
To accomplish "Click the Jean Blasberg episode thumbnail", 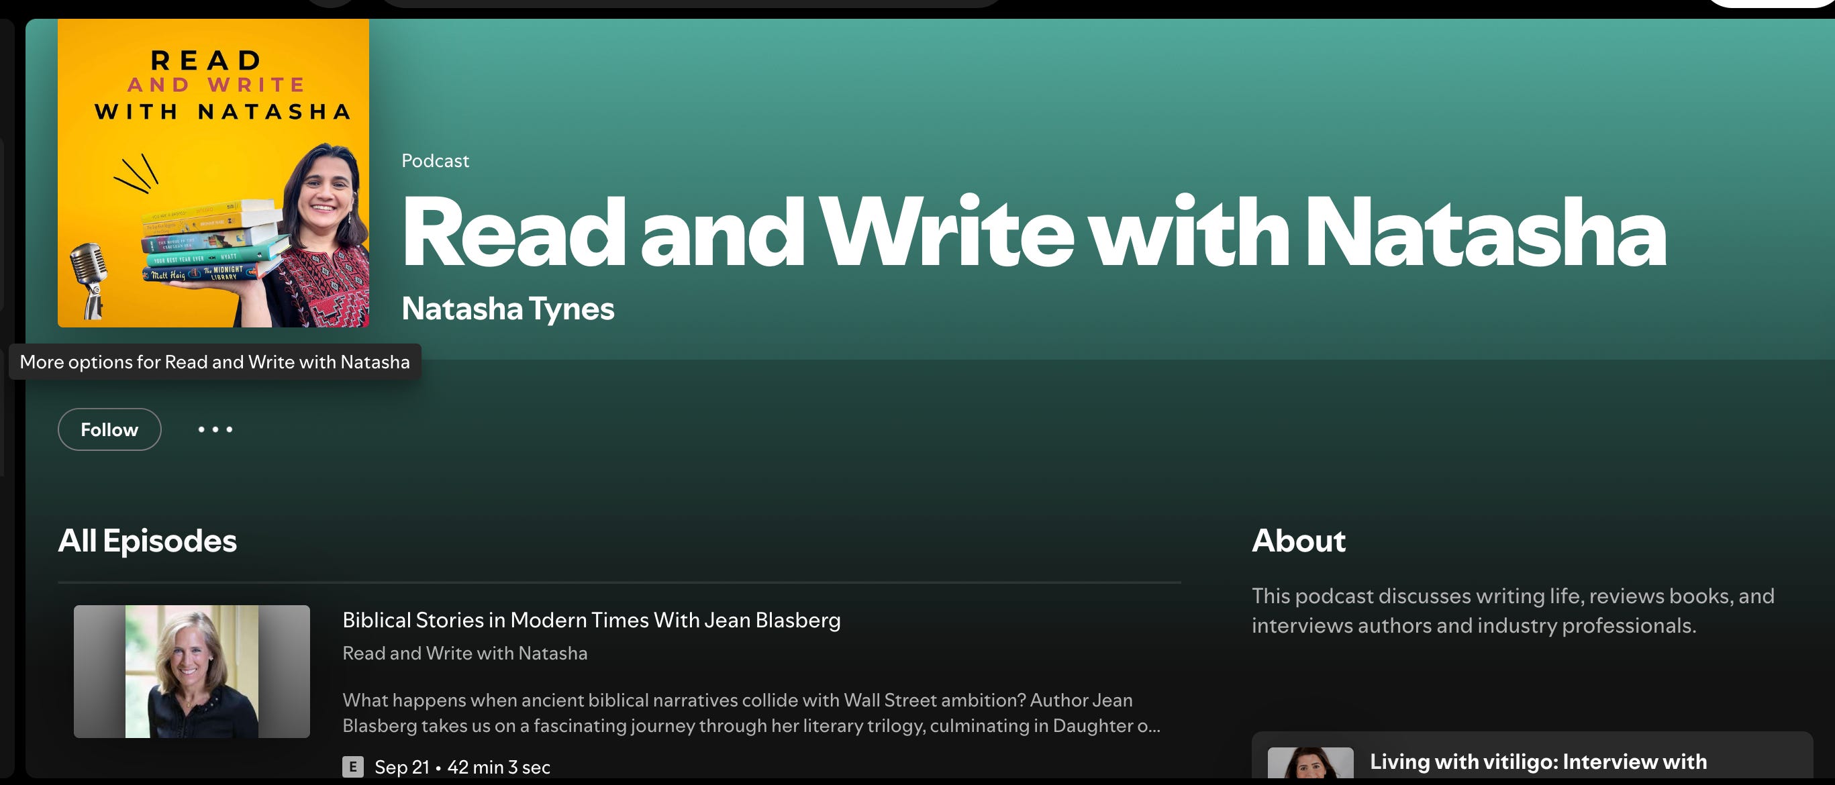I will (191, 671).
